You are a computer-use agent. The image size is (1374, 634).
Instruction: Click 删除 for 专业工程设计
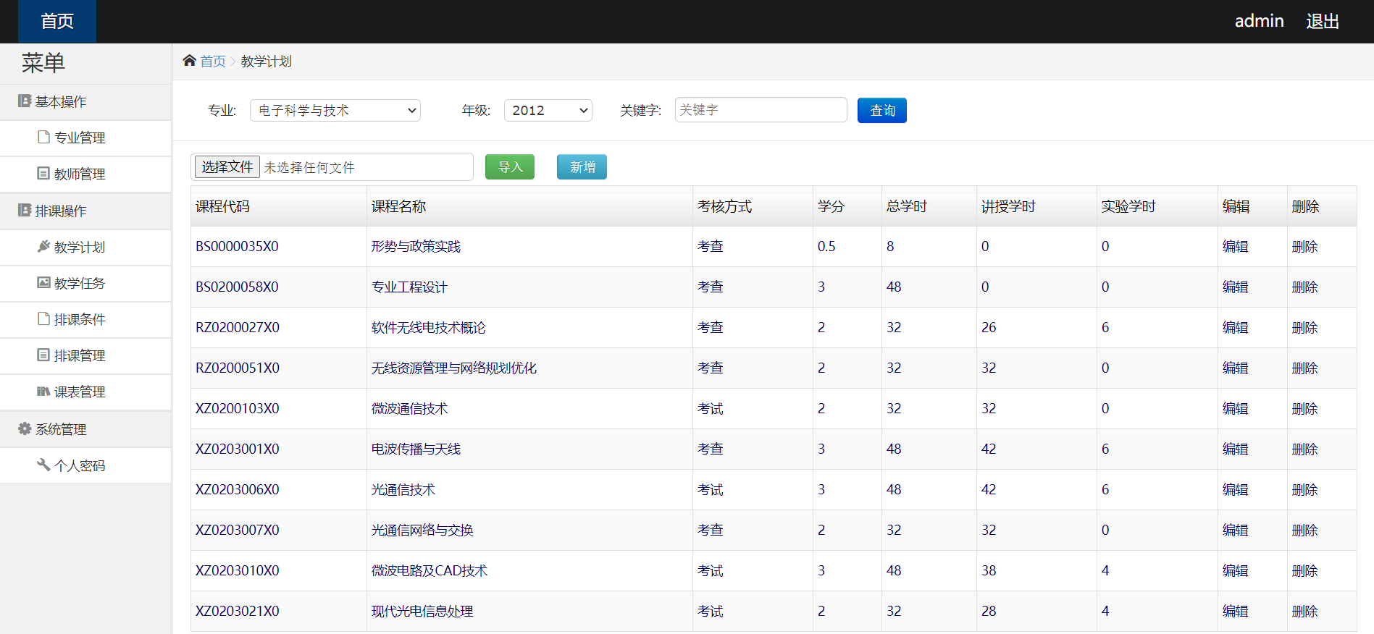(1304, 287)
